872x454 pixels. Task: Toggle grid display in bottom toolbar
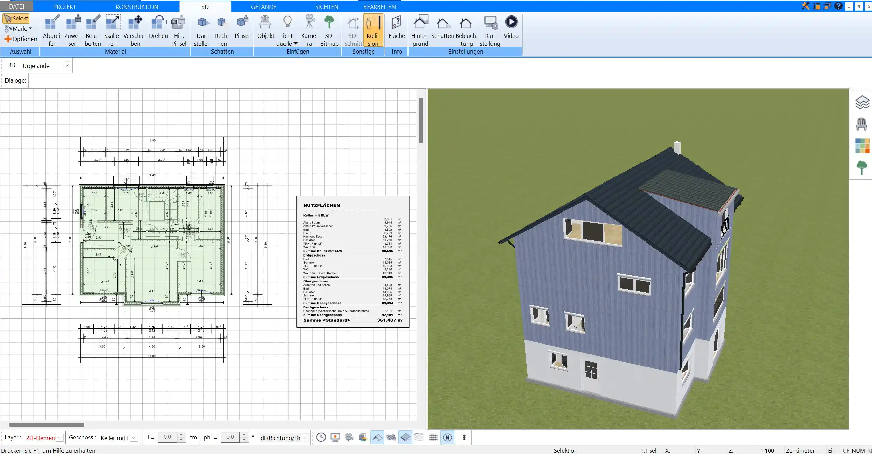click(x=433, y=437)
